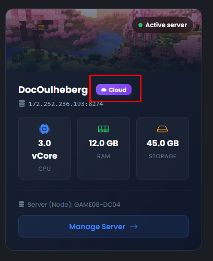Click the cherry blossom banner image
Image resolution: width=213 pixels, height=261 pixels.
103,40
